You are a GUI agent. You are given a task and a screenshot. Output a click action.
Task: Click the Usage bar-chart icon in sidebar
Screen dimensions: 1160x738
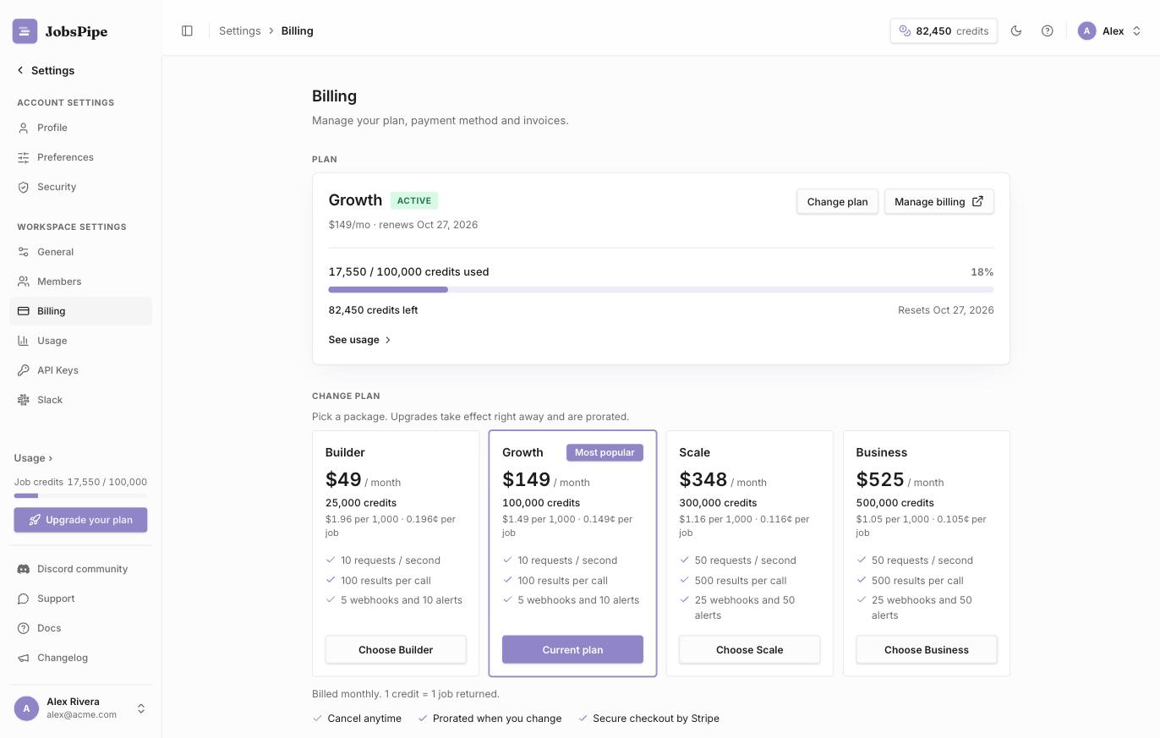click(x=24, y=341)
